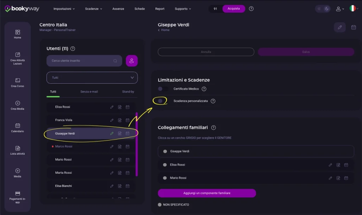Image resolution: width=362 pixels, height=215 pixels.
Task: Open the Impostazioni dropdown menu
Action: (64, 9)
